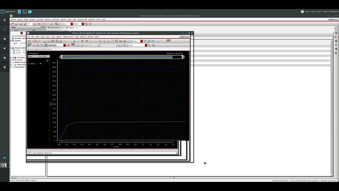Select the work_ciobanasu_firstTransistor_1 graph tab
Screen dimensions: 339x191
(x=41, y=49)
